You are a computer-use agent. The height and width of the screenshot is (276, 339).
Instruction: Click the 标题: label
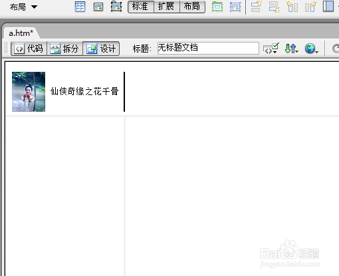[142, 49]
